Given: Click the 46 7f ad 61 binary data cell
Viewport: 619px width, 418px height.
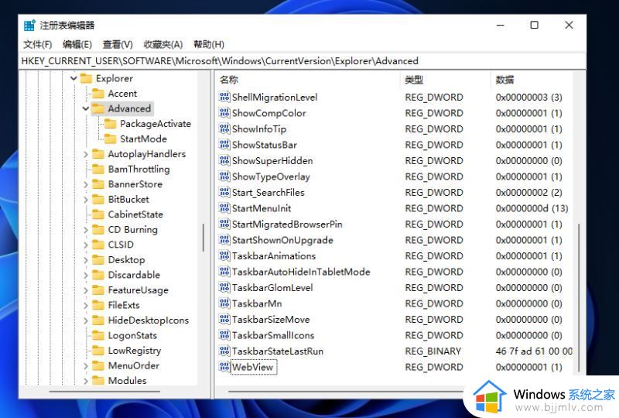Looking at the screenshot, I should point(534,351).
